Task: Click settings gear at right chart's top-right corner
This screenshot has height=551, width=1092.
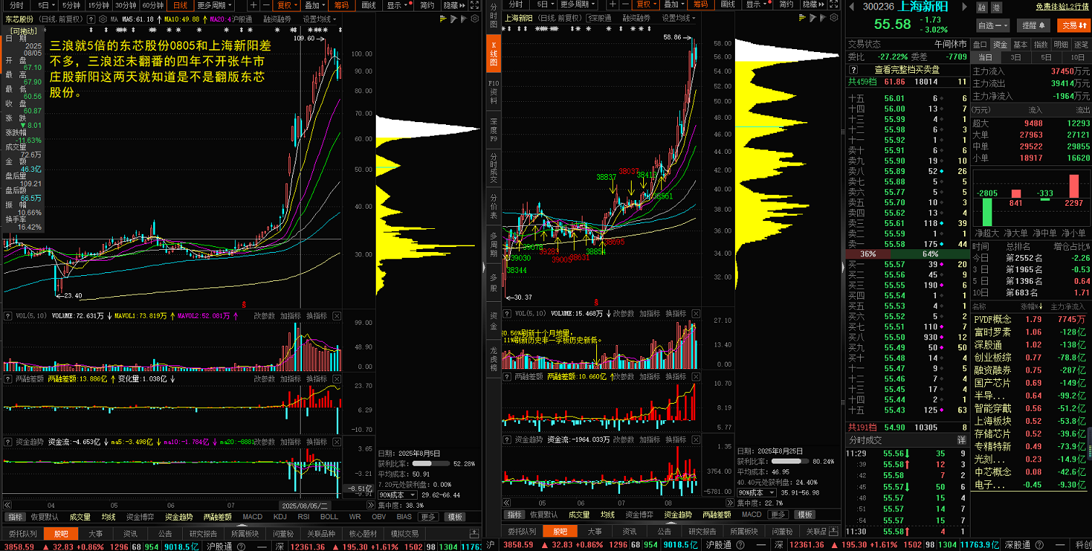Action: click(833, 18)
